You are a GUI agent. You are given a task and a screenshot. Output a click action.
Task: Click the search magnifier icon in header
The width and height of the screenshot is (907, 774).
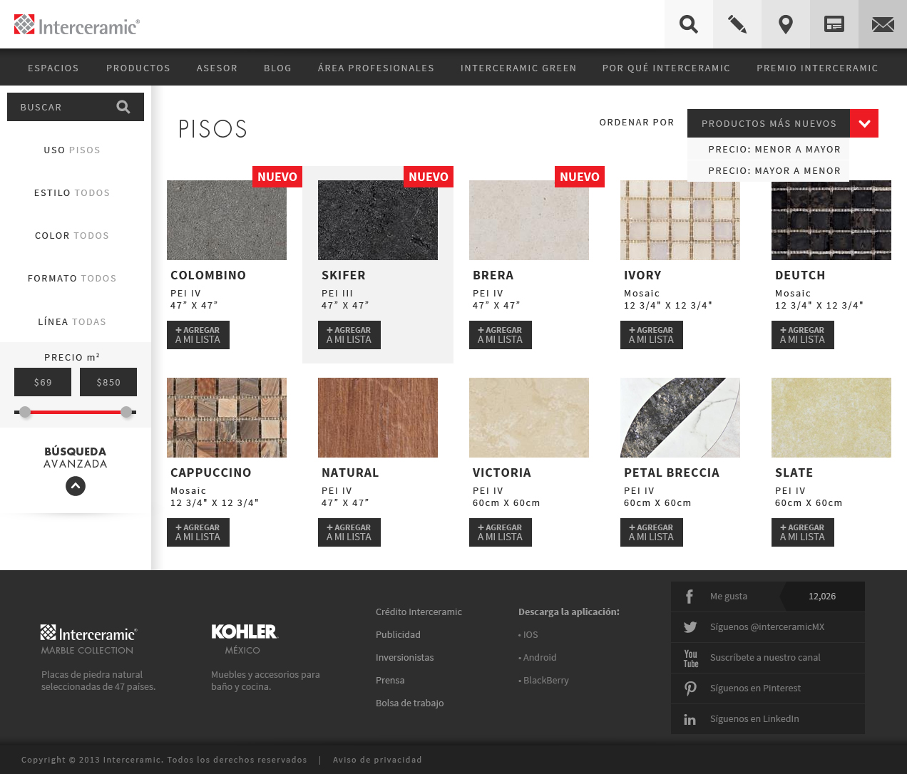coord(688,25)
